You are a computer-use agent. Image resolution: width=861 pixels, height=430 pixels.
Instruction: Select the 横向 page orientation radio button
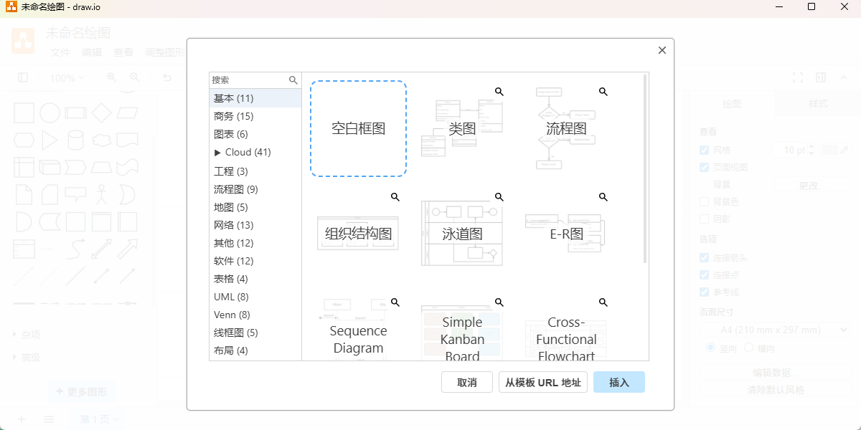748,349
